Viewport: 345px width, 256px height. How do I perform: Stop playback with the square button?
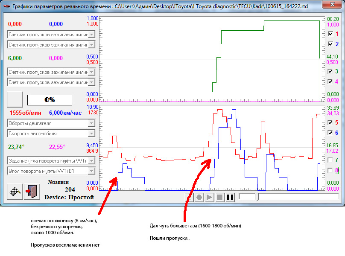tap(219, 197)
